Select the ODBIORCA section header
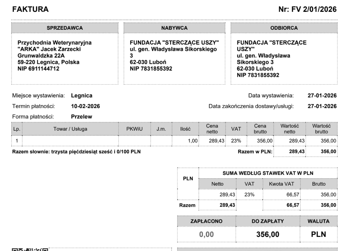Image resolution: width=354 pixels, height=251 pixels. click(284, 28)
